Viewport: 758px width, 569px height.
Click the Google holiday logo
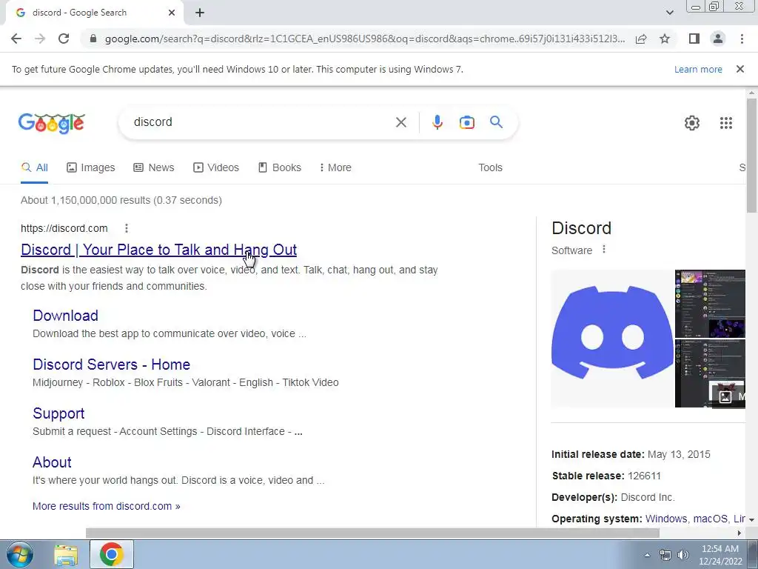coord(52,123)
